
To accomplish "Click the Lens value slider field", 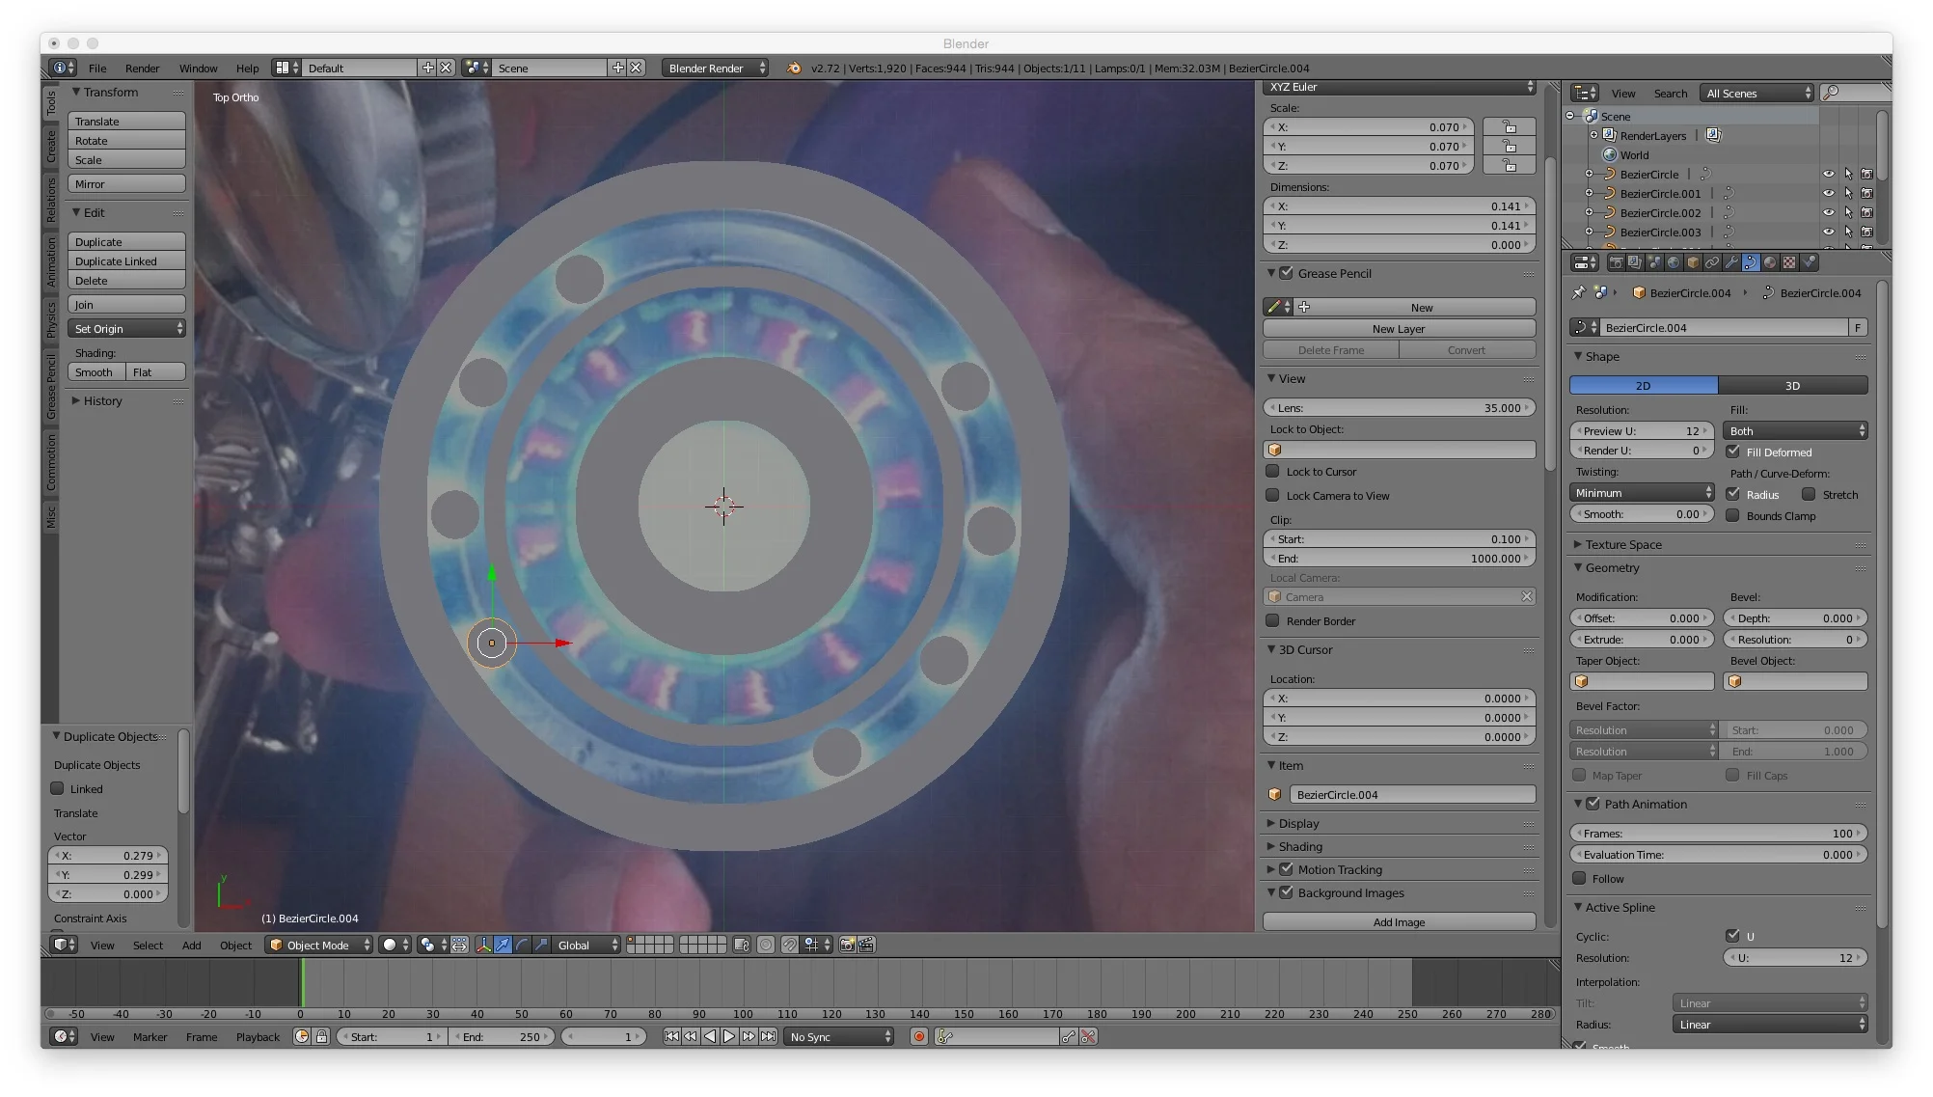I will pos(1399,408).
